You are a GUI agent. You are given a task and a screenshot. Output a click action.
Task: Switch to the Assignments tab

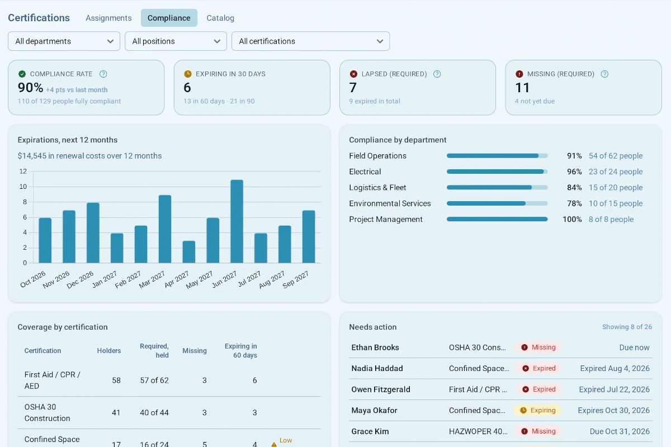(x=108, y=18)
